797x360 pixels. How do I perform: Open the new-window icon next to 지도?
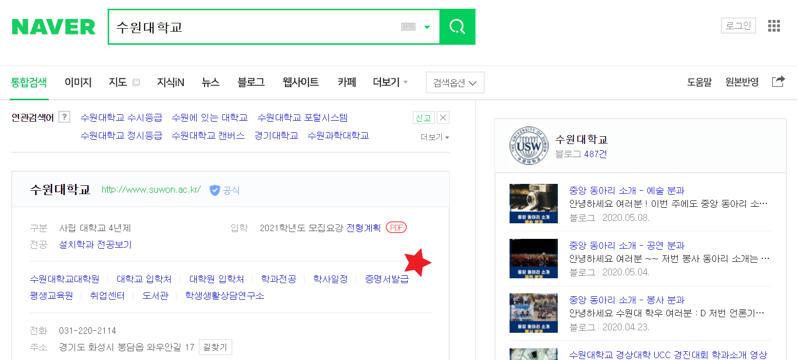coord(136,82)
